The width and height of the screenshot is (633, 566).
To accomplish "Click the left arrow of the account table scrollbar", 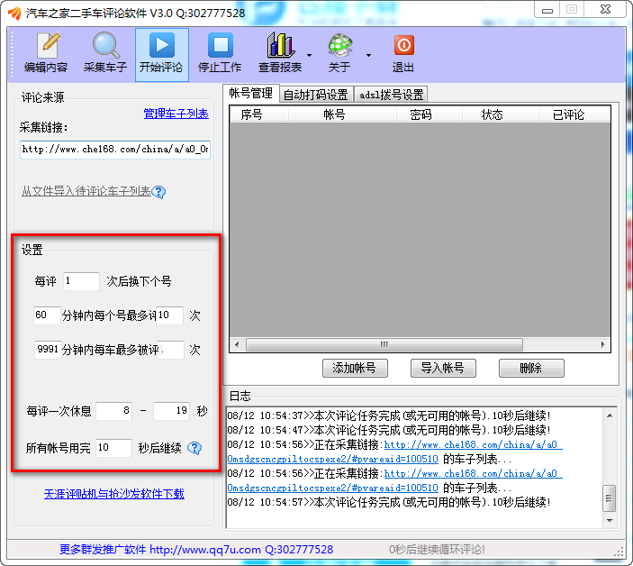I will tap(237, 345).
